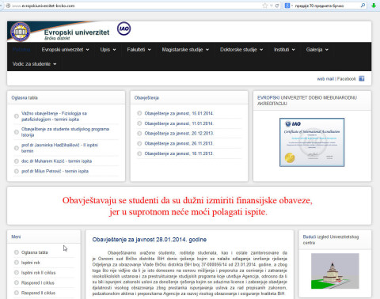380x299 pixels.
Task: Open Raspored I ciklus menu link
Action: pyautogui.click(x=37, y=282)
